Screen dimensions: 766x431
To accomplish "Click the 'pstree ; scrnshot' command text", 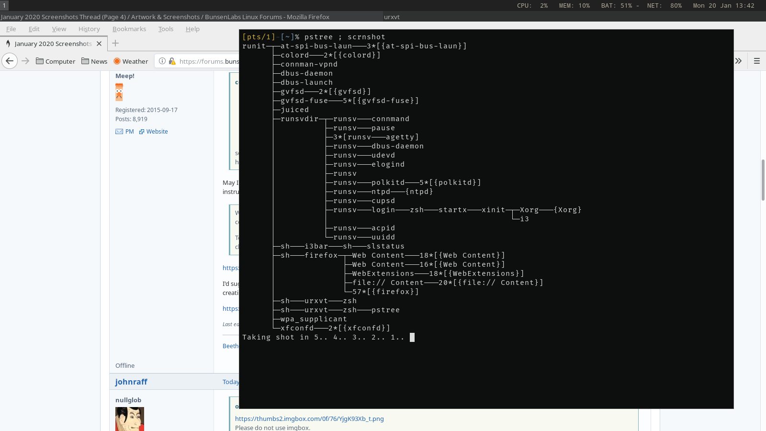I will [345, 37].
